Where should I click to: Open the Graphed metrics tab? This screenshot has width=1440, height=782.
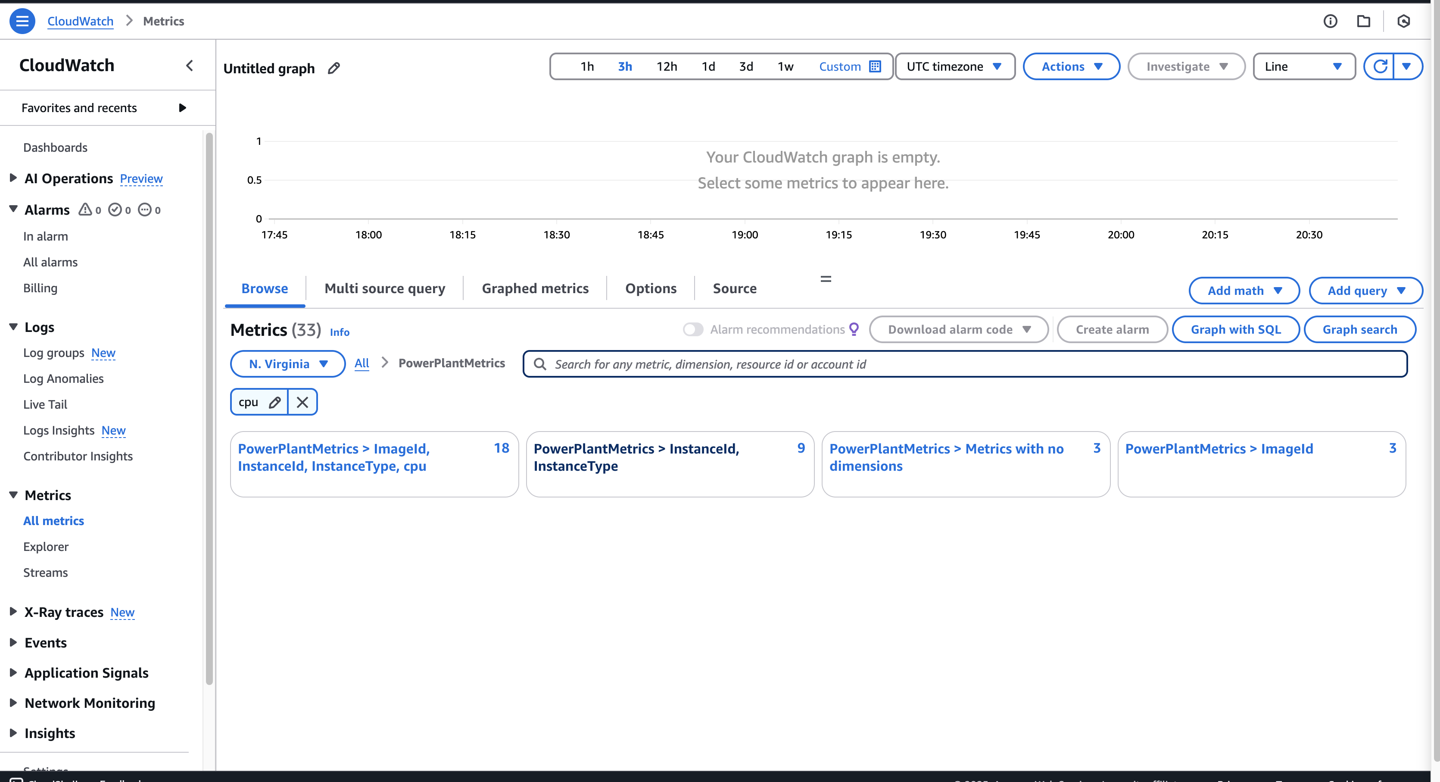[536, 289]
